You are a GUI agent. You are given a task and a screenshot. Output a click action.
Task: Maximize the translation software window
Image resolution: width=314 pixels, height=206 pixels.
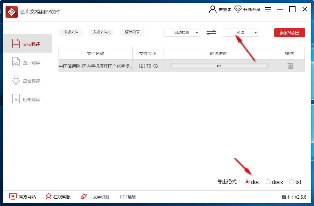click(x=292, y=9)
